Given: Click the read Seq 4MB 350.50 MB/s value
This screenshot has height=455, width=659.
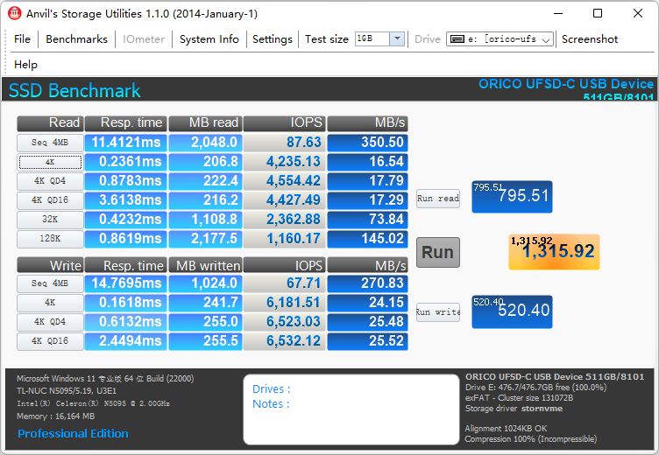Looking at the screenshot, I should coord(367,143).
